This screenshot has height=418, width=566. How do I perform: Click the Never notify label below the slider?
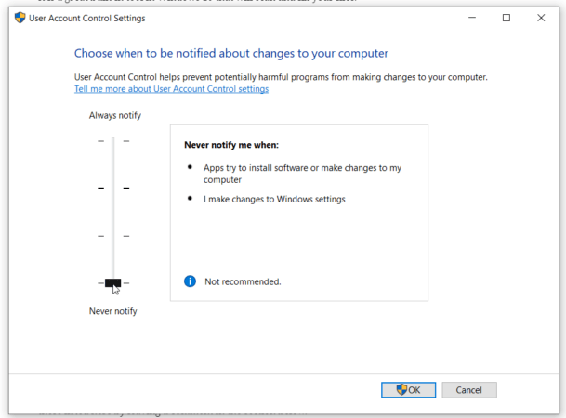tap(112, 311)
